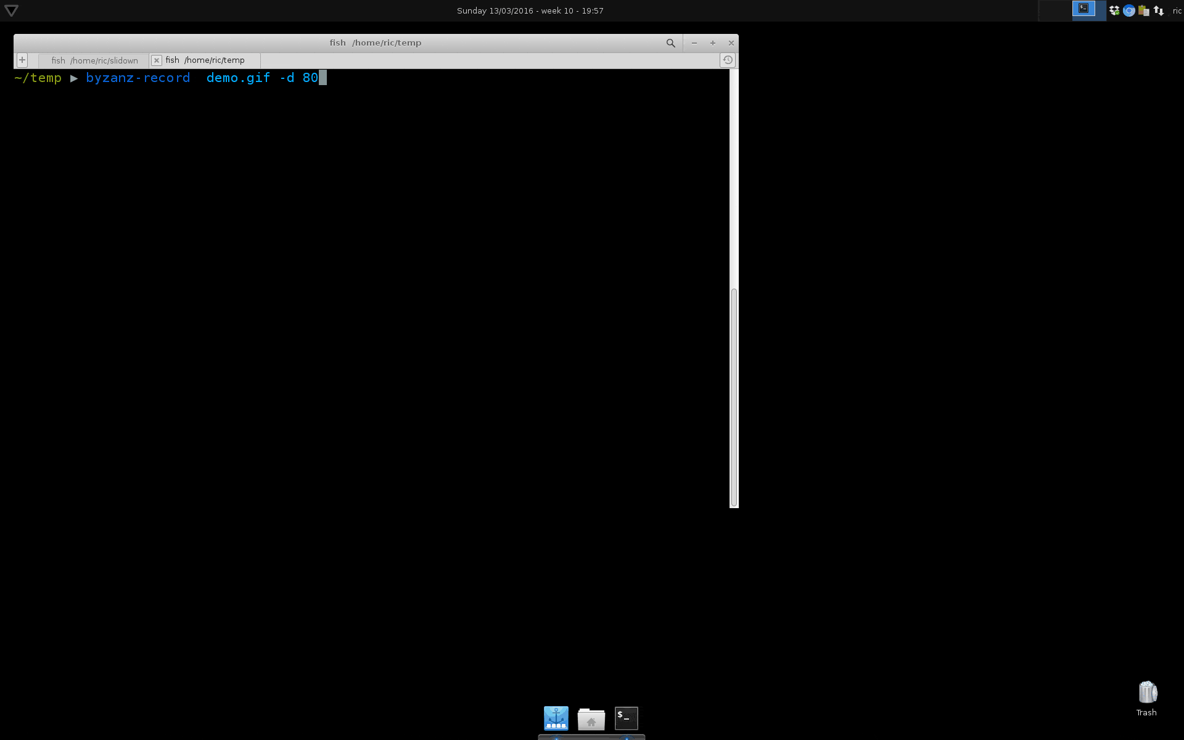
Task: Open the Dropbox tray icon
Action: point(1114,10)
